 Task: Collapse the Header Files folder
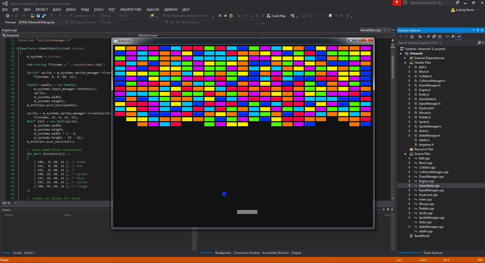click(405, 63)
